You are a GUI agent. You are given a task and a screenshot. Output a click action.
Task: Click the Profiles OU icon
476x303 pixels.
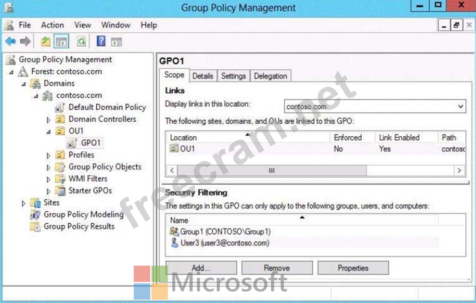pyautogui.click(x=60, y=155)
